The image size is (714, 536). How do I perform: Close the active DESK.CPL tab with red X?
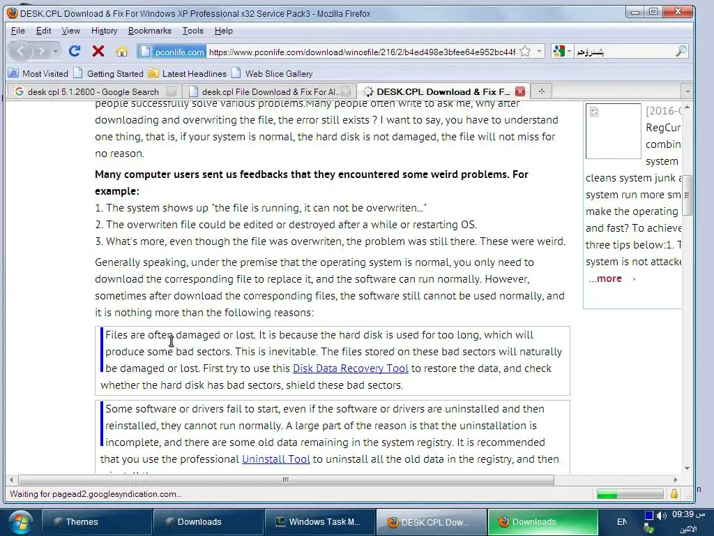(x=520, y=91)
